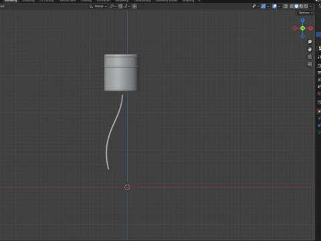Open the Global transform orientation dropdown
Screen dimensions: 321x241
(x=98, y=6)
